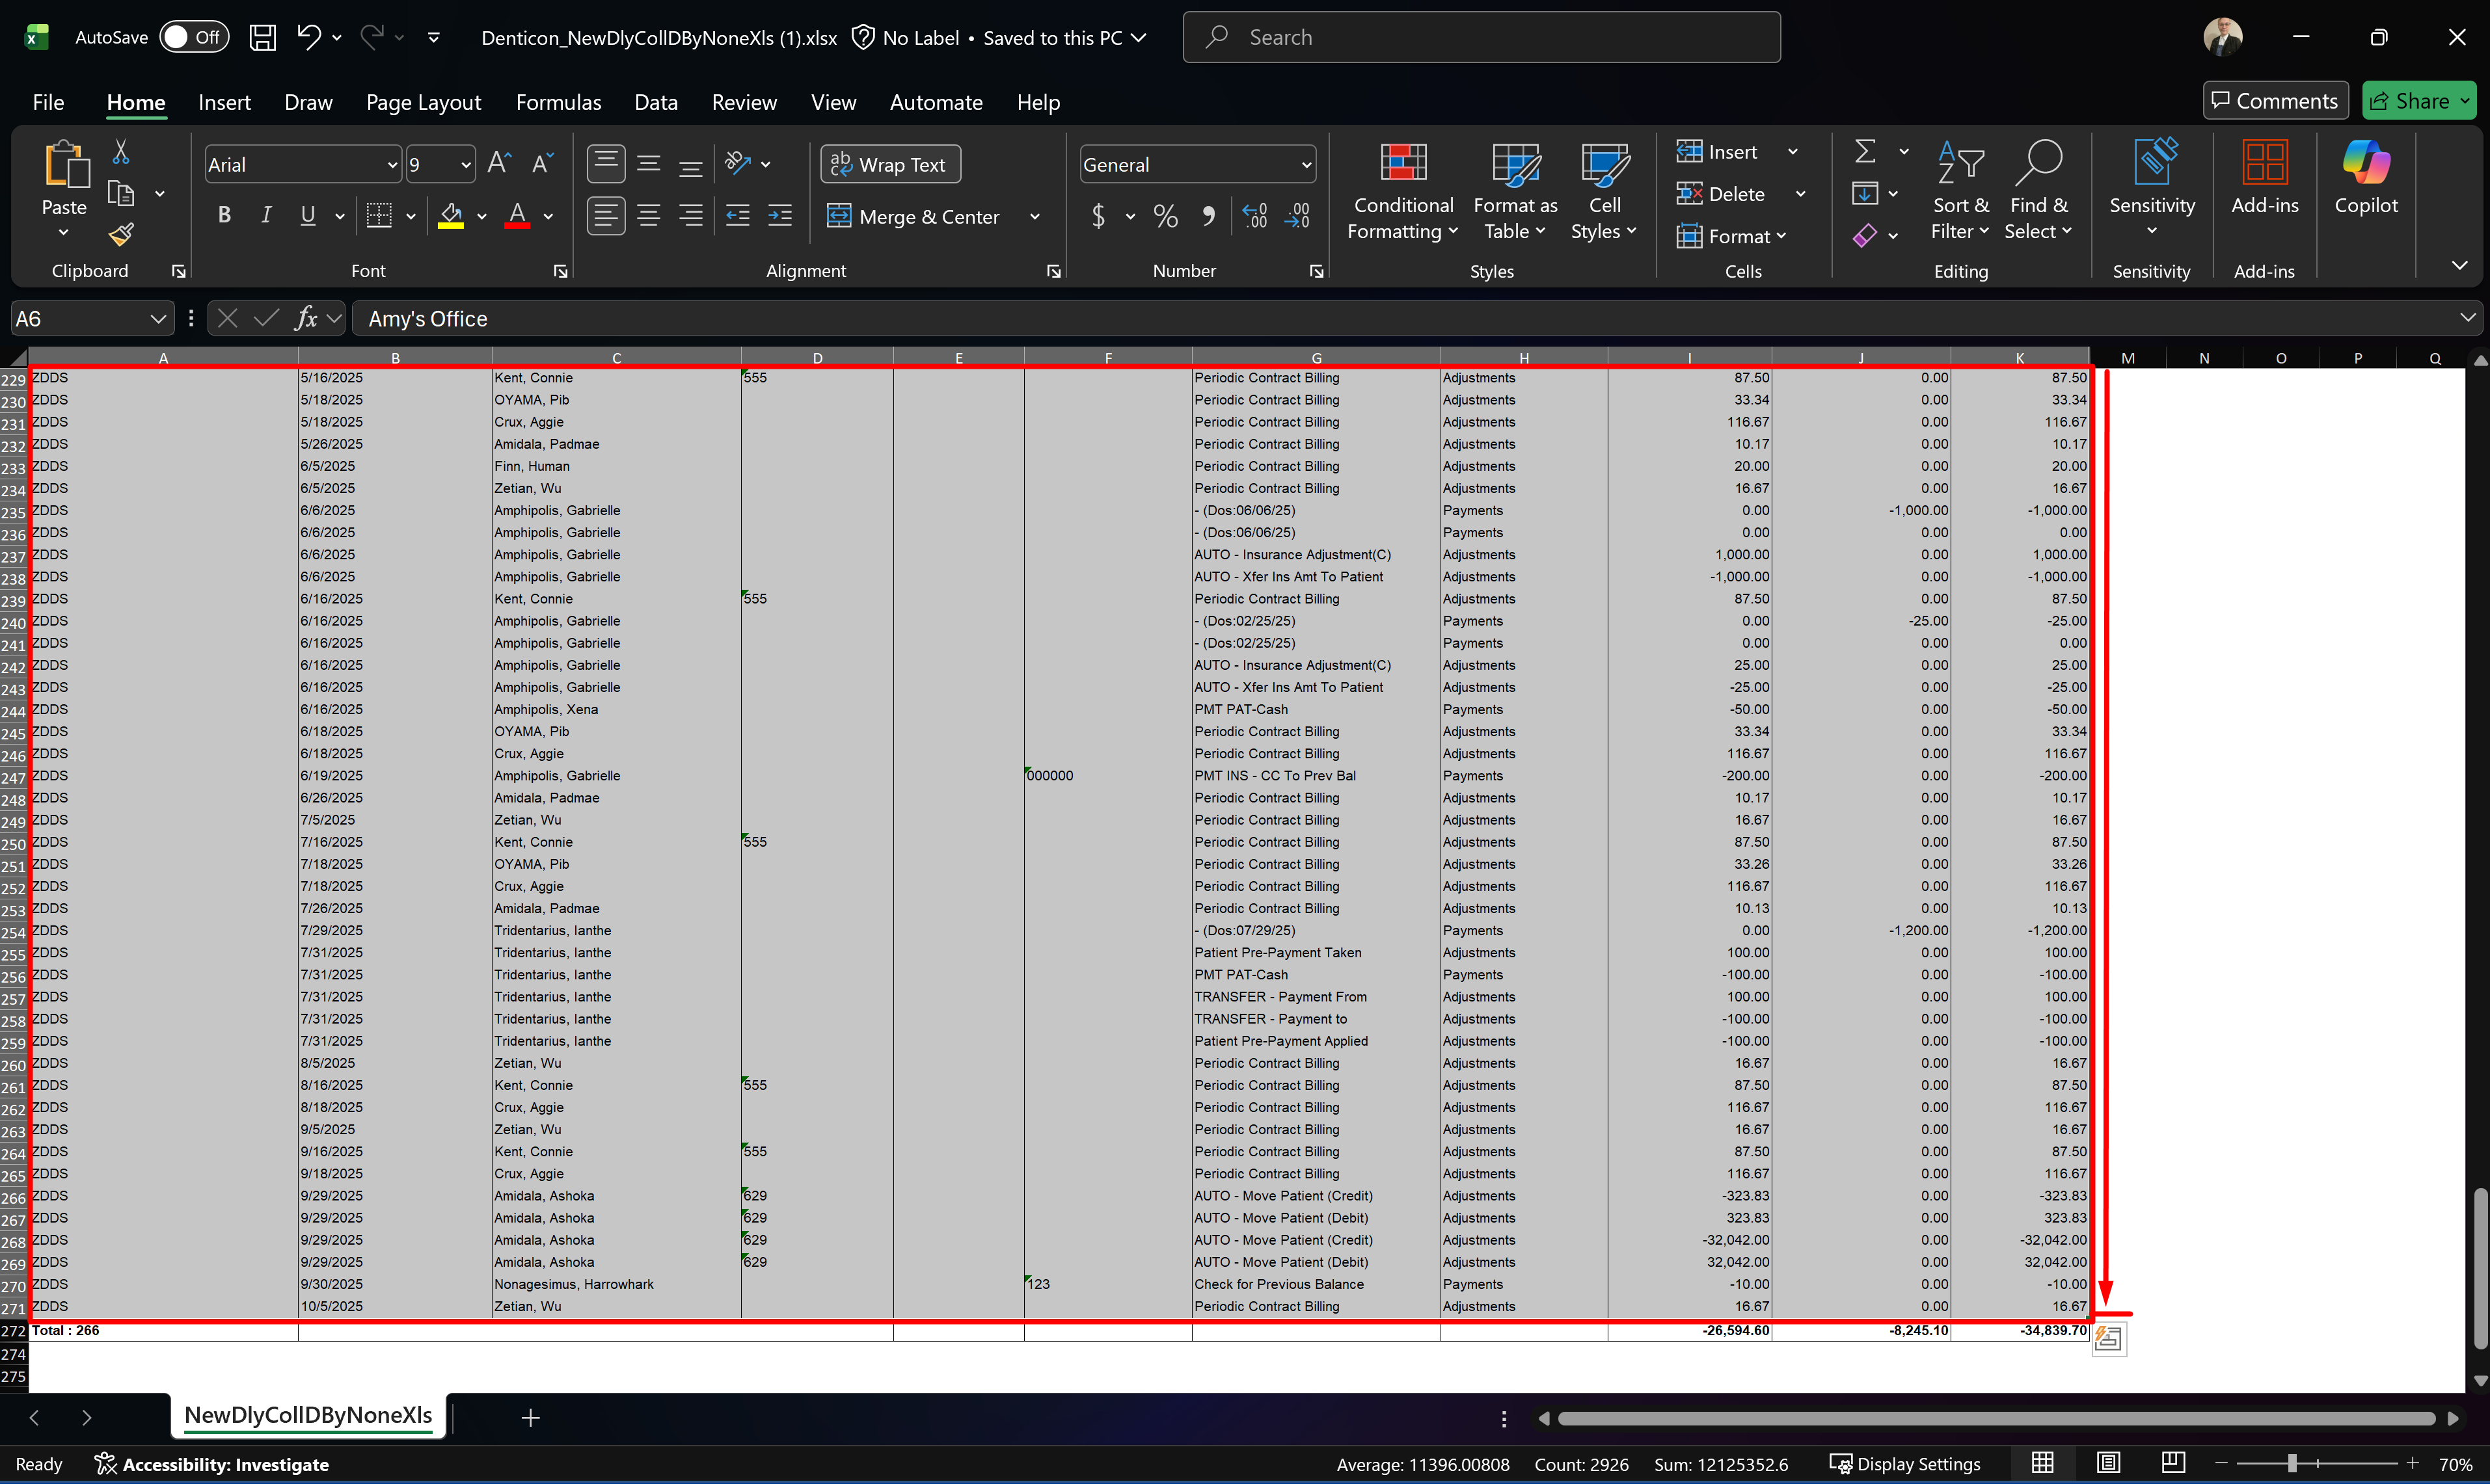Select the Format Painter brush
Viewport: 2490px width, 1484px height.
[x=121, y=234]
